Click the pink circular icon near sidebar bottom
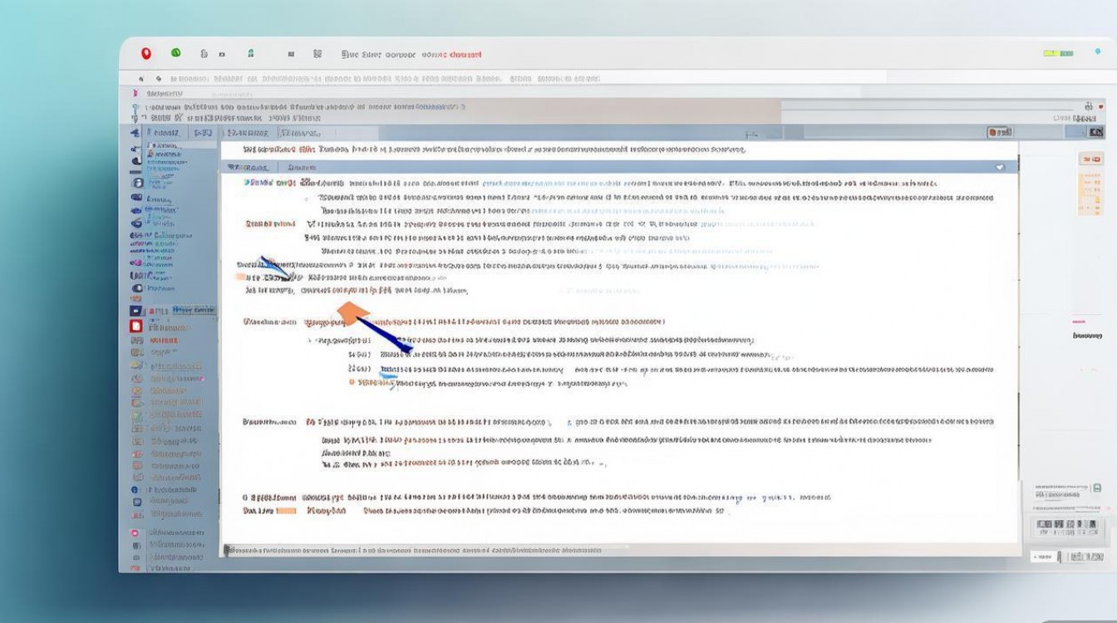Screen dimensions: 1117x623 (135, 532)
